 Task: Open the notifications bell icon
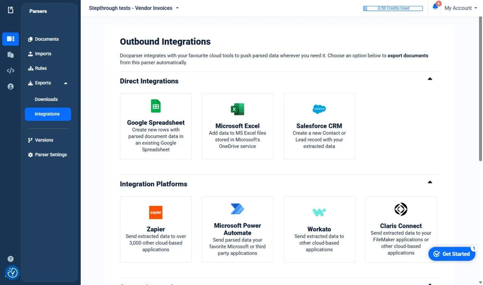[436, 7]
